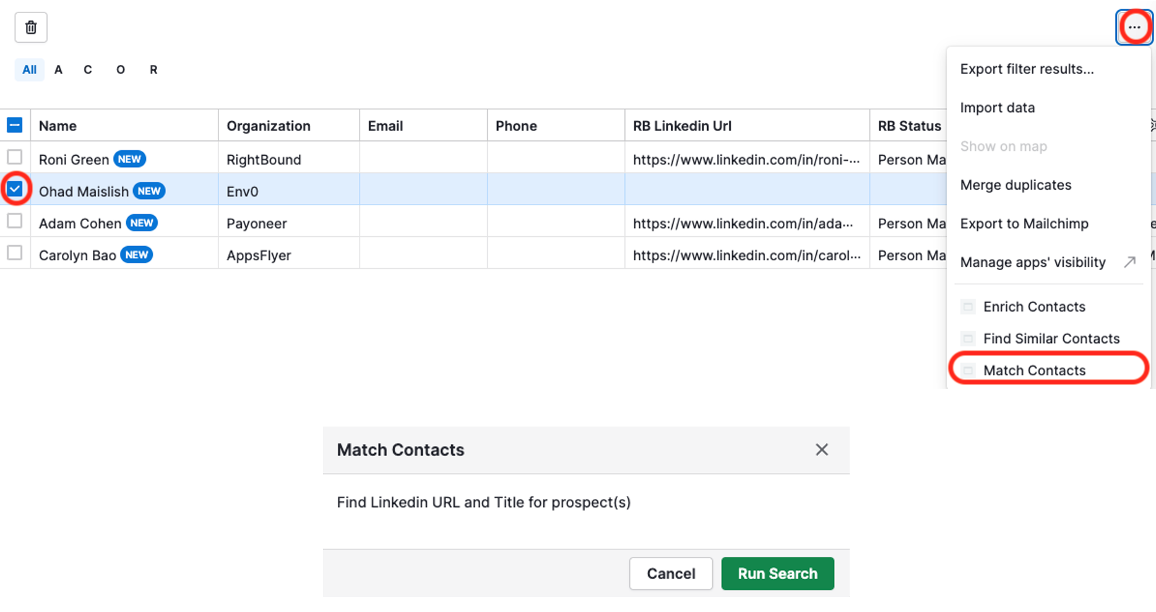The width and height of the screenshot is (1156, 612).
Task: Filter contacts by letter A
Action: pyautogui.click(x=58, y=70)
